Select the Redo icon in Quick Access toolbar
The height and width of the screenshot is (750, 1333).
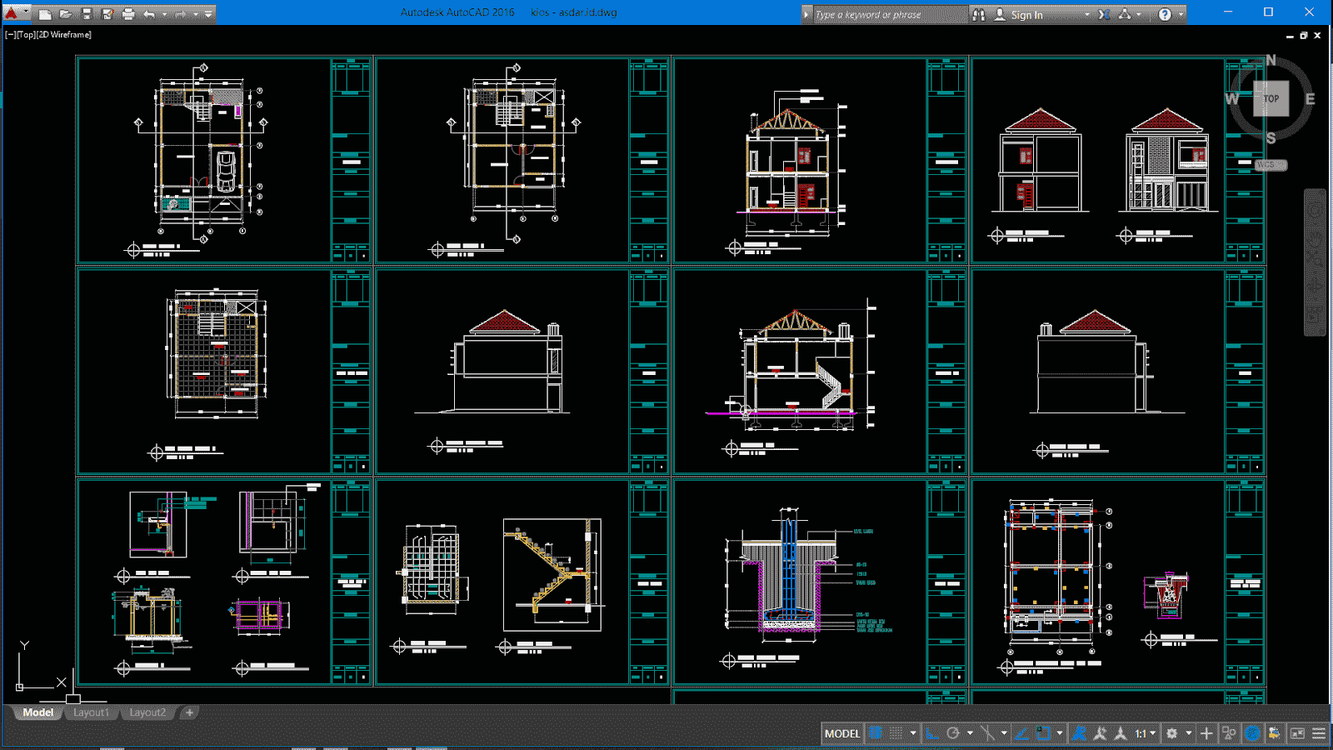coord(182,14)
